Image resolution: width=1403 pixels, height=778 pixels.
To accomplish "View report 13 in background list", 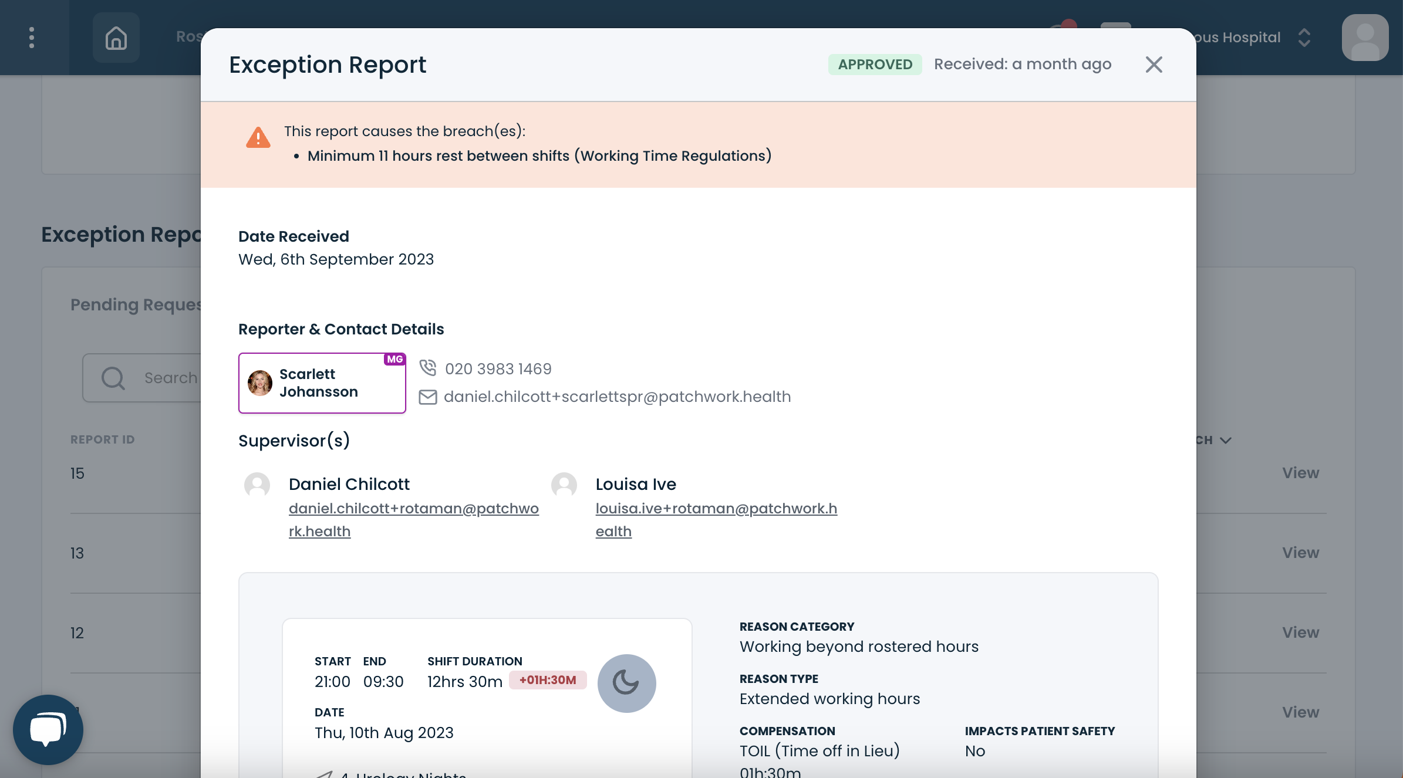I will (x=1300, y=553).
